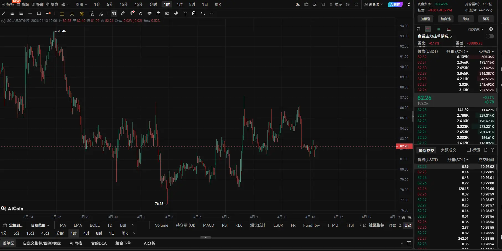Add BOLL indicator
502x251 pixels.
tap(94, 225)
